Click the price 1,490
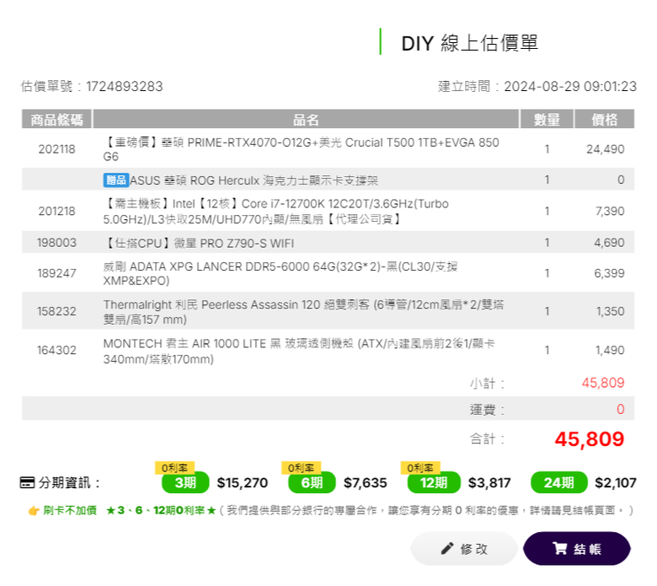 pos(610,350)
